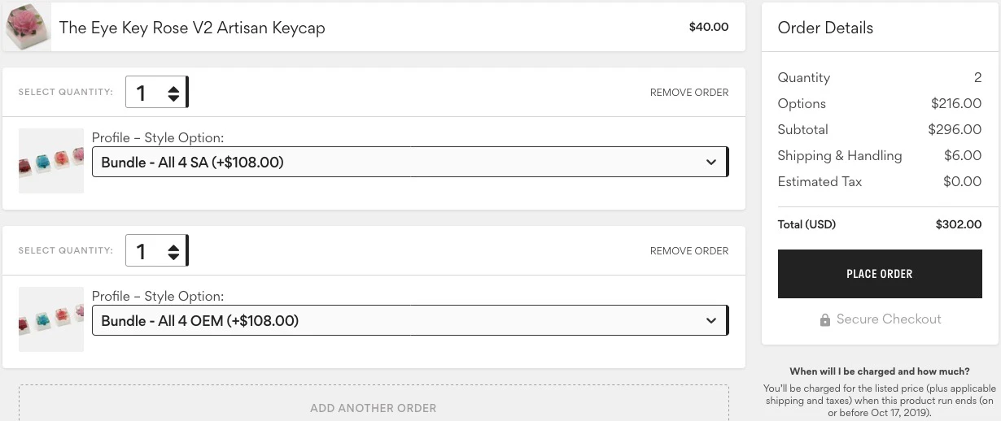Remove the All 4 OEM bundle order

click(688, 251)
